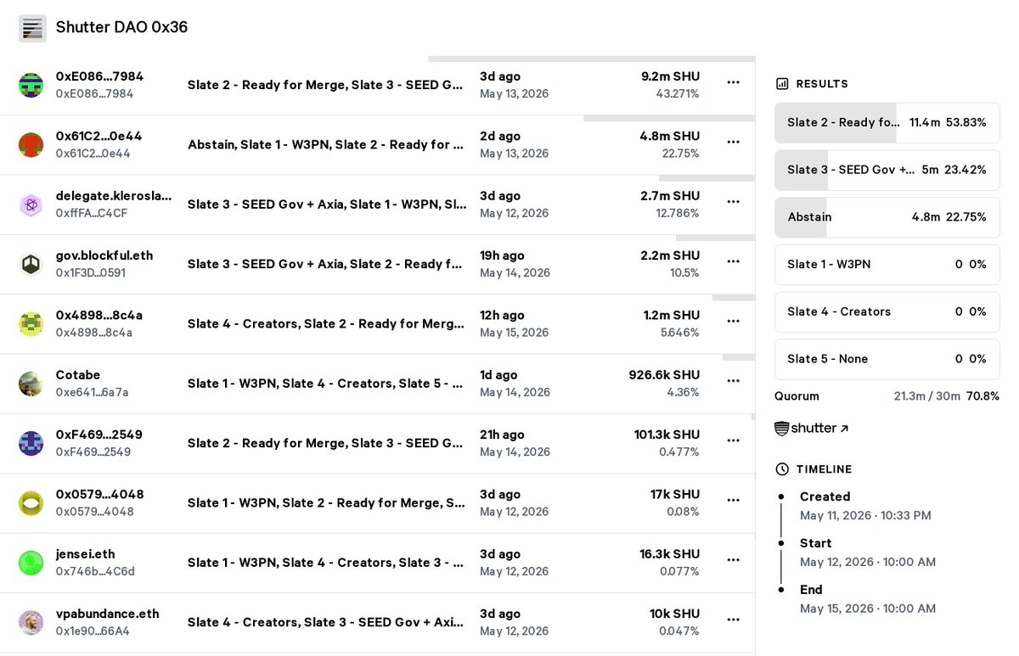Click the Timeline clock icon

tap(782, 469)
